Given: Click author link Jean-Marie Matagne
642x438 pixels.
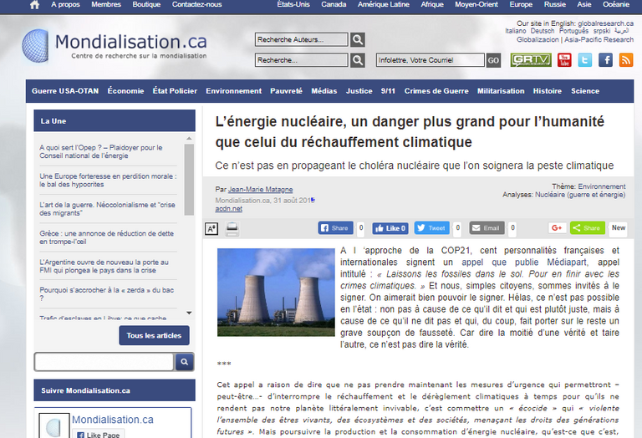Looking at the screenshot, I should (x=260, y=190).
